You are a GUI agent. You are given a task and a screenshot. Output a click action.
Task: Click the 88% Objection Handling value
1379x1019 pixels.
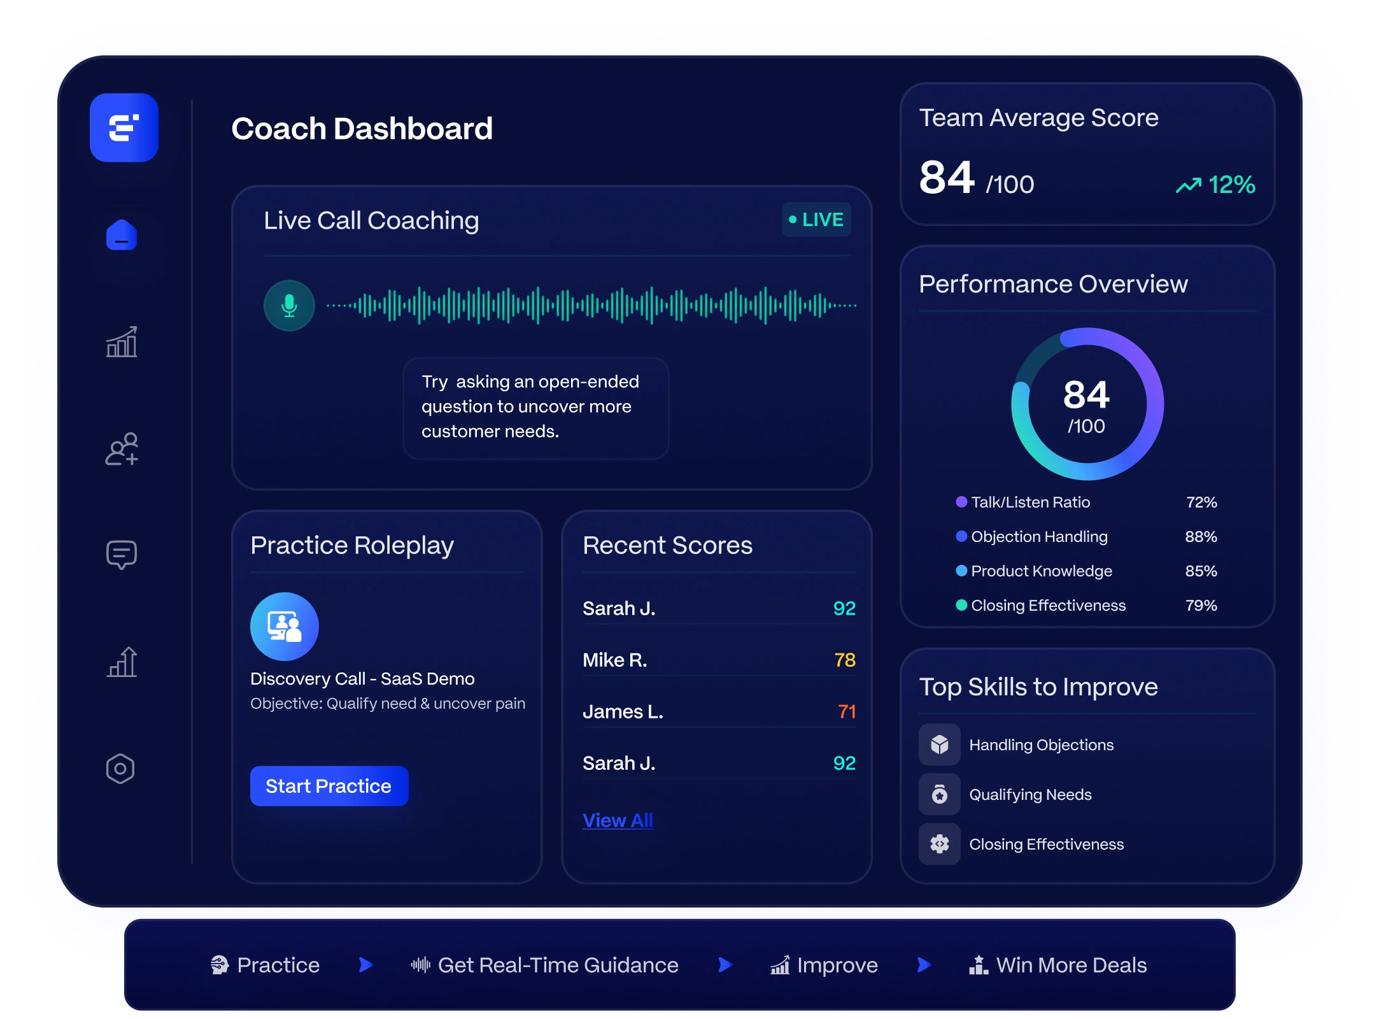(1201, 536)
